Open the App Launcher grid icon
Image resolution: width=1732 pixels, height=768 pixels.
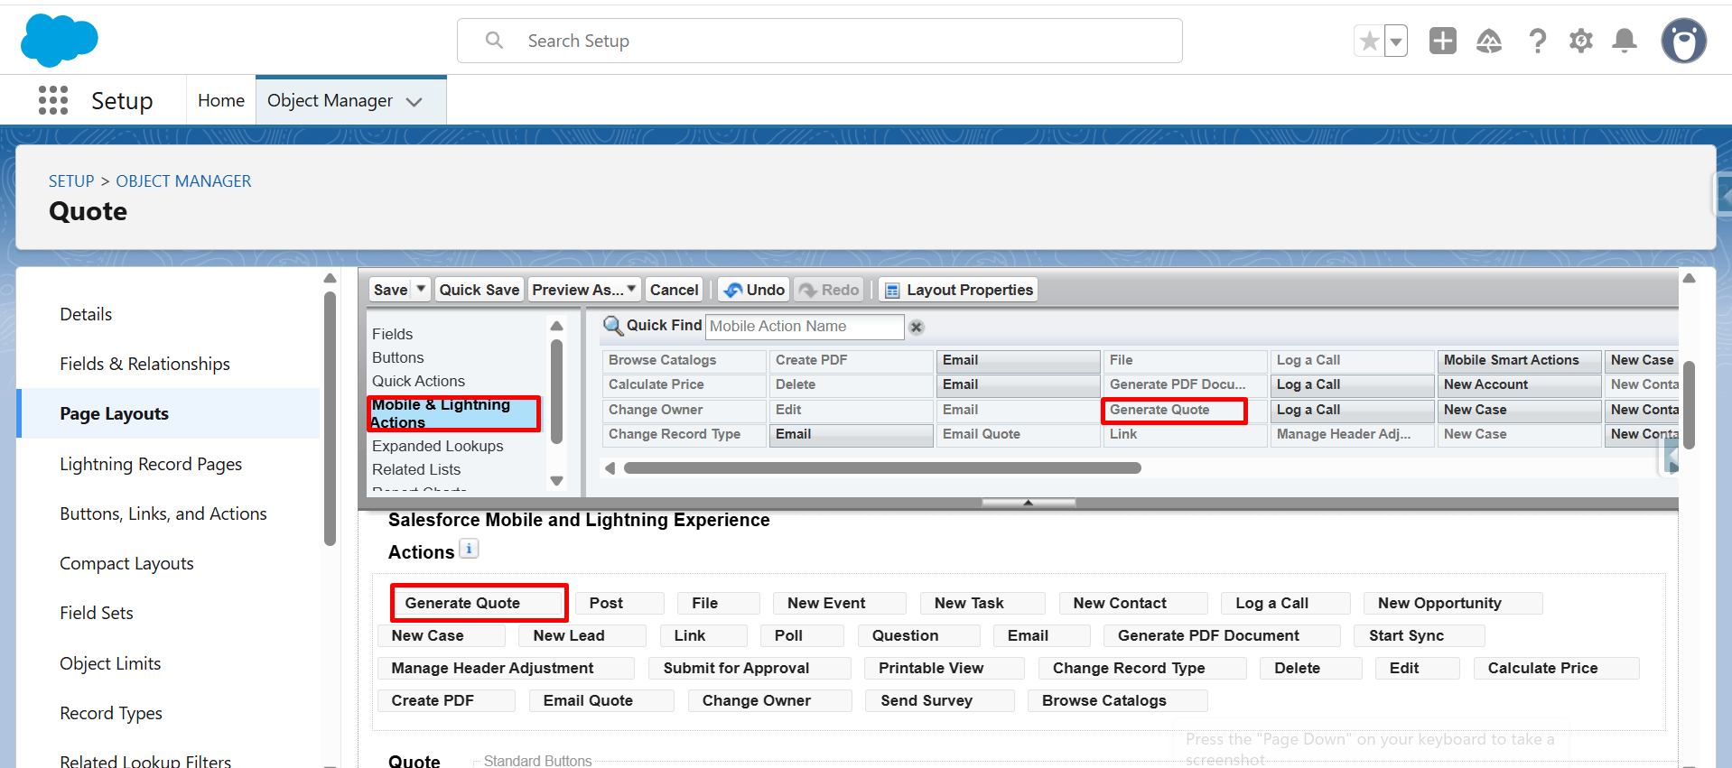pos(53,100)
